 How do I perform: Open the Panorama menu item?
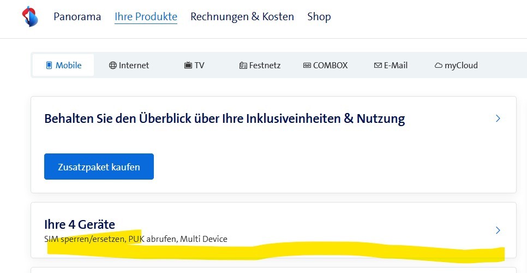click(77, 17)
